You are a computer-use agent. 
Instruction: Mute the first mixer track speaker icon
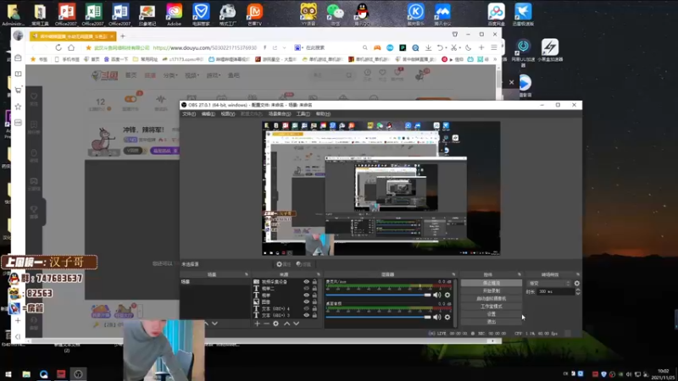point(437,295)
